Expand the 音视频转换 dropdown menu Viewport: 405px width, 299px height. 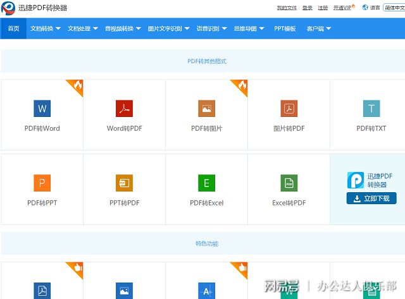click(123, 28)
